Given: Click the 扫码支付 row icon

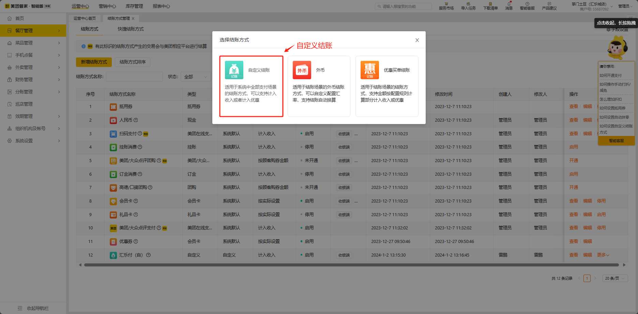Looking at the screenshot, I should [x=113, y=134].
